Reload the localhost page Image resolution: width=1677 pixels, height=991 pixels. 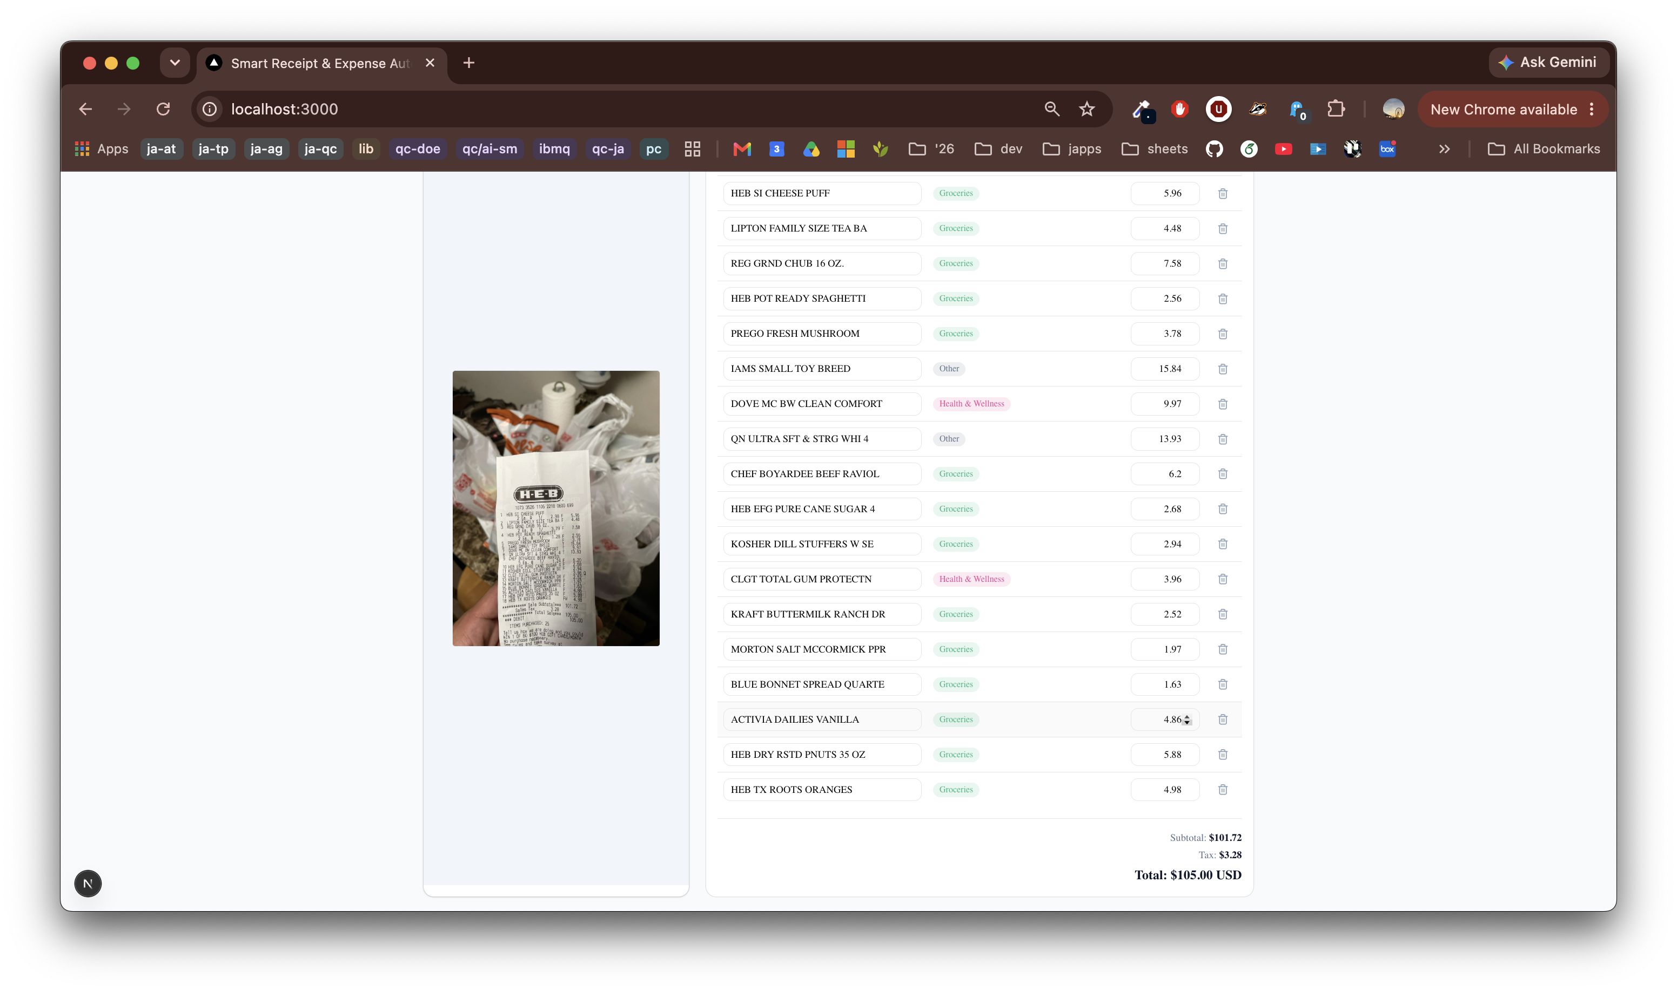(163, 109)
